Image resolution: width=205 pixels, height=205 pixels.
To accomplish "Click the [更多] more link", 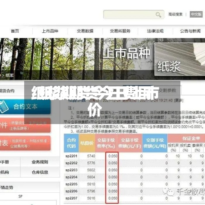I will pos(179,100).
